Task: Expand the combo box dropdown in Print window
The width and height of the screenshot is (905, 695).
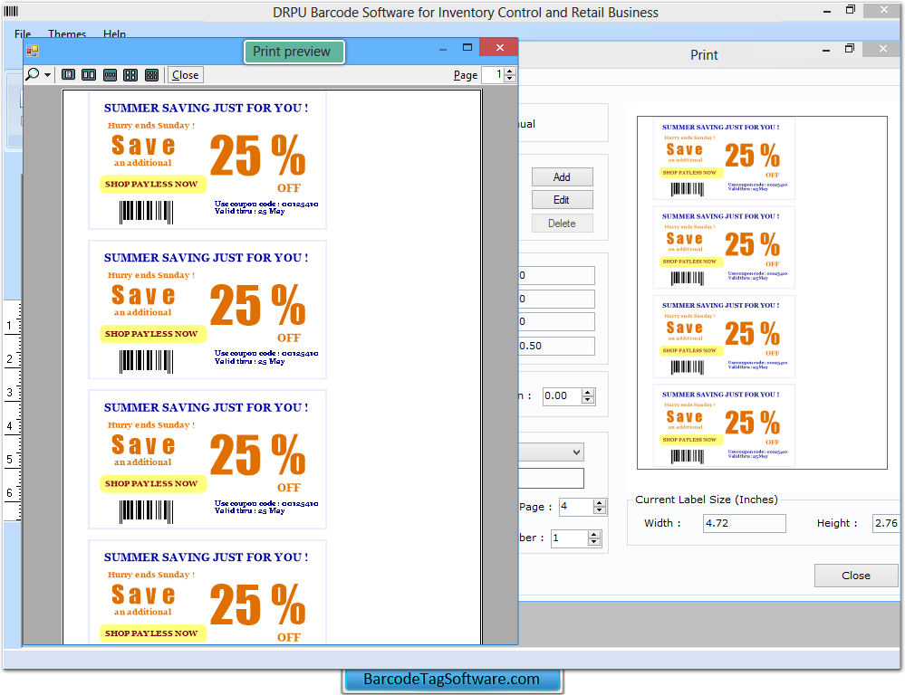Action: (576, 452)
